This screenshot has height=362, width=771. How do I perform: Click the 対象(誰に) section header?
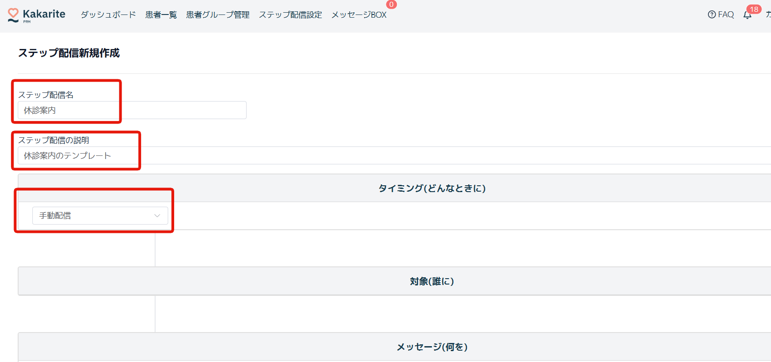(432, 281)
